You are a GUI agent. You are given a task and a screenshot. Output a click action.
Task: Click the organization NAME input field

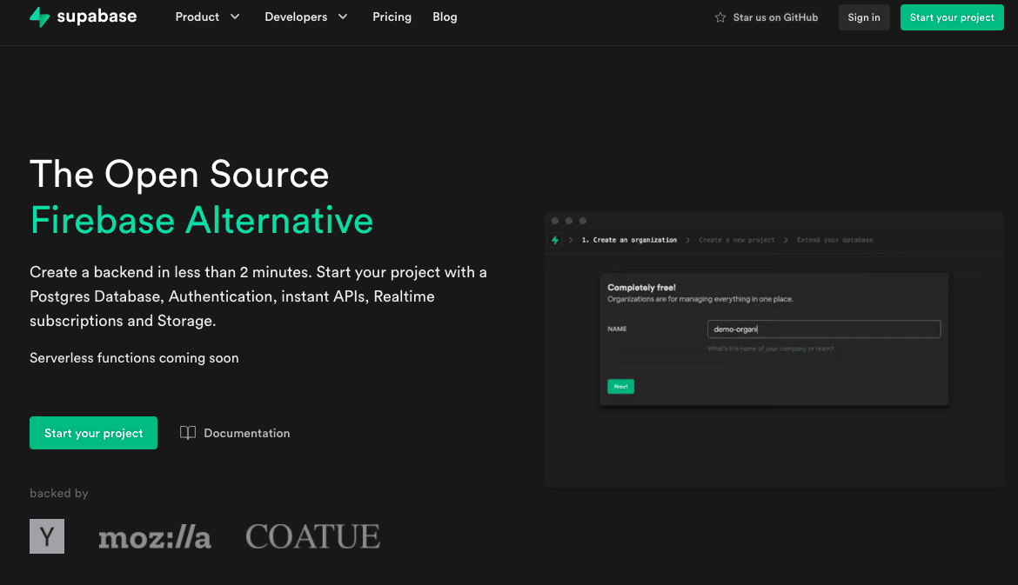(x=824, y=329)
